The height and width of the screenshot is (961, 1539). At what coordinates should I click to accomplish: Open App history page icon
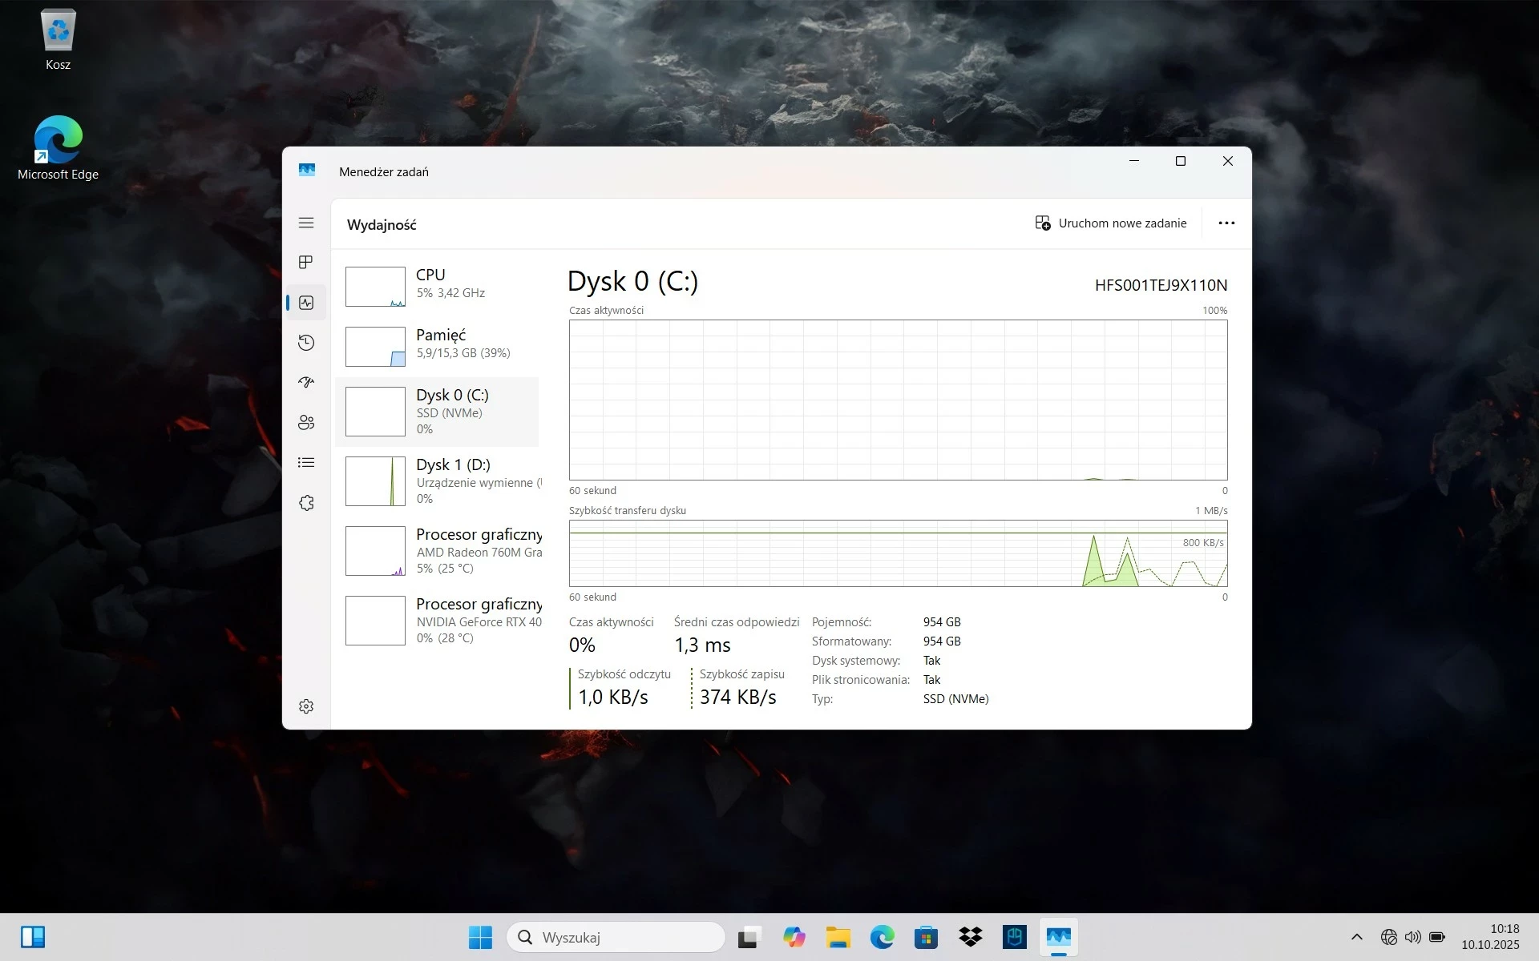[x=305, y=343]
